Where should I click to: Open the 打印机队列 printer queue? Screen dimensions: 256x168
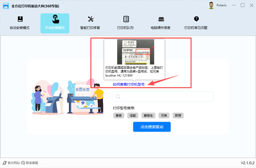126,23
